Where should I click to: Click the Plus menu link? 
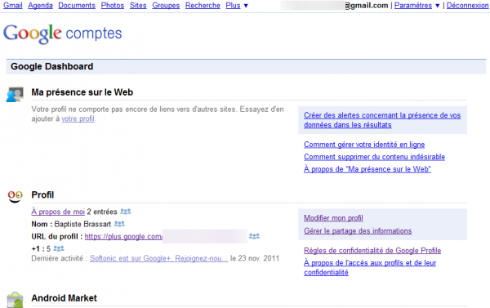click(x=233, y=6)
